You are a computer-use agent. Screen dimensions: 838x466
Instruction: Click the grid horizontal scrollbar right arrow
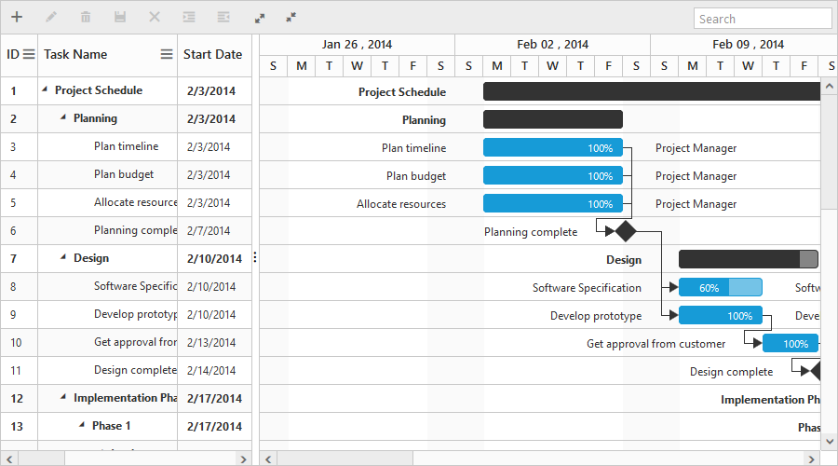(x=243, y=459)
